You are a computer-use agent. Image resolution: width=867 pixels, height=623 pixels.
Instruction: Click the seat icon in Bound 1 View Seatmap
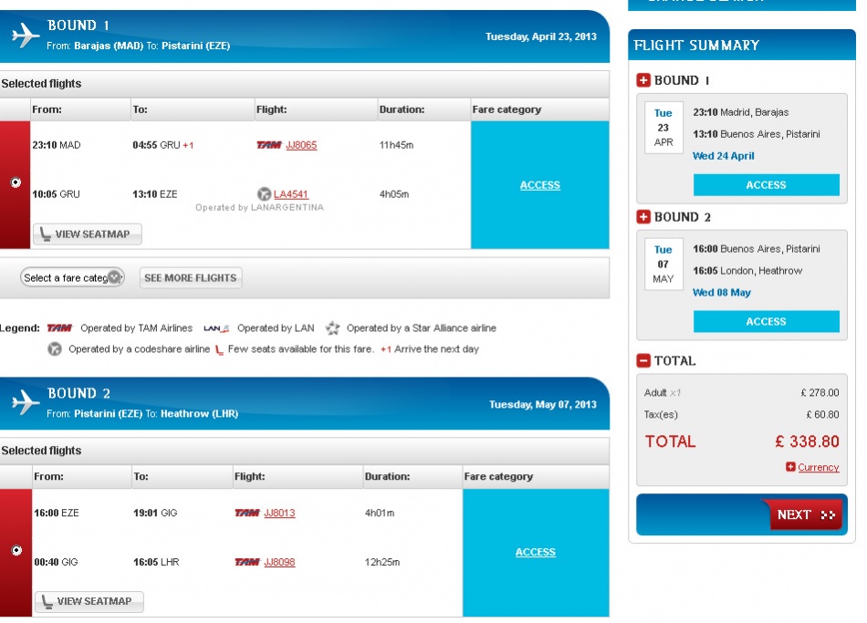[x=44, y=234]
